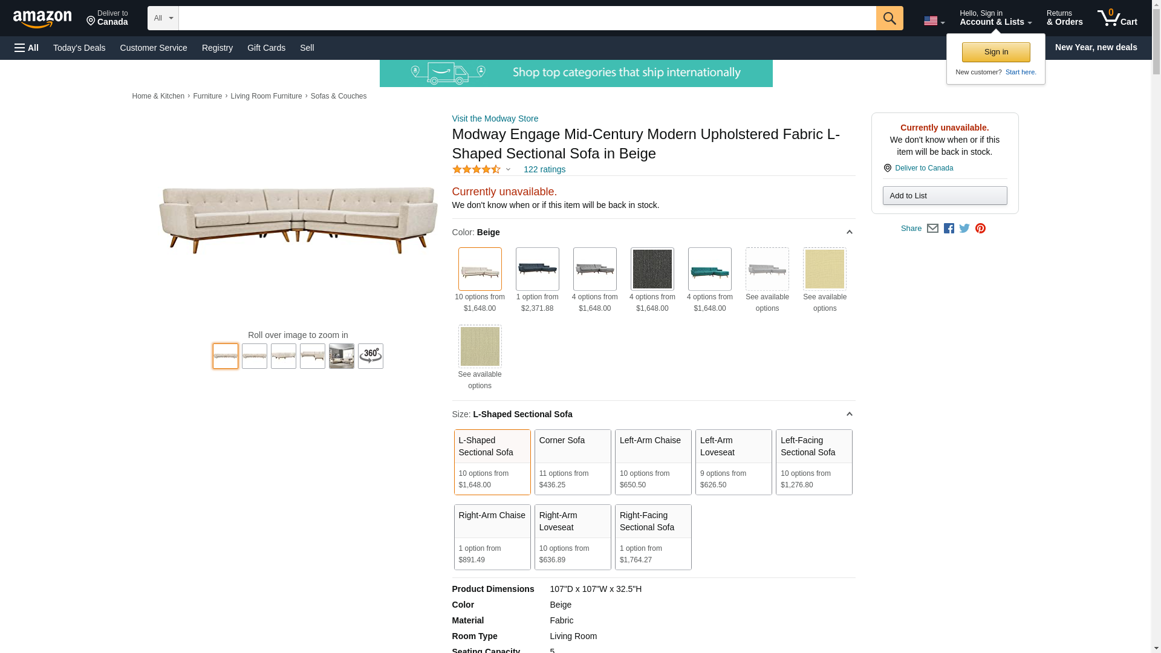Expand the star rating breakdown arrow
The image size is (1161, 653).
click(508, 170)
